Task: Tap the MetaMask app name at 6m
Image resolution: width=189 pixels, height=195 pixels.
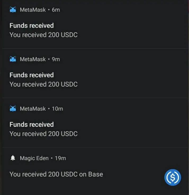Action: click(33, 10)
